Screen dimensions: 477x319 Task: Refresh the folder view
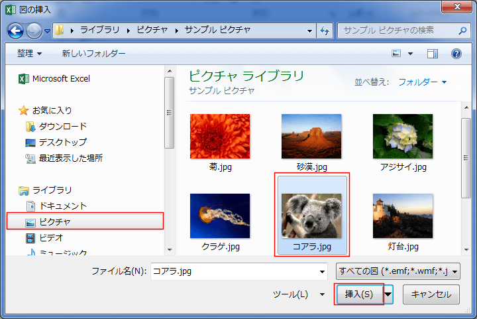pyautogui.click(x=325, y=31)
